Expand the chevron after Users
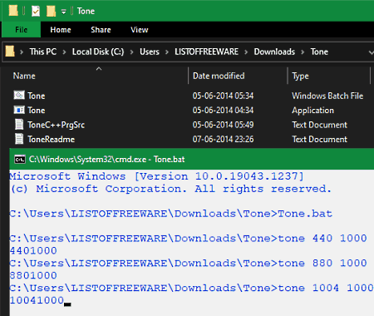The height and width of the screenshot is (316, 374). (167, 52)
